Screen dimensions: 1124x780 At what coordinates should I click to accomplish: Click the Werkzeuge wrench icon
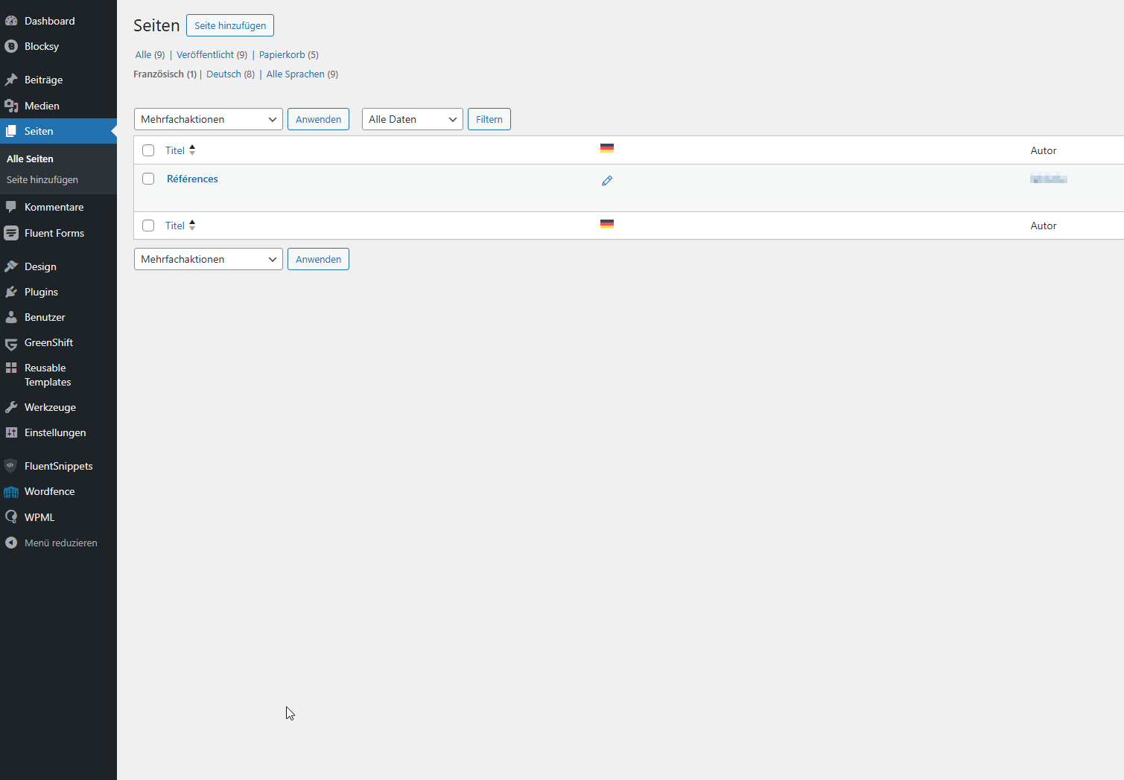click(11, 407)
